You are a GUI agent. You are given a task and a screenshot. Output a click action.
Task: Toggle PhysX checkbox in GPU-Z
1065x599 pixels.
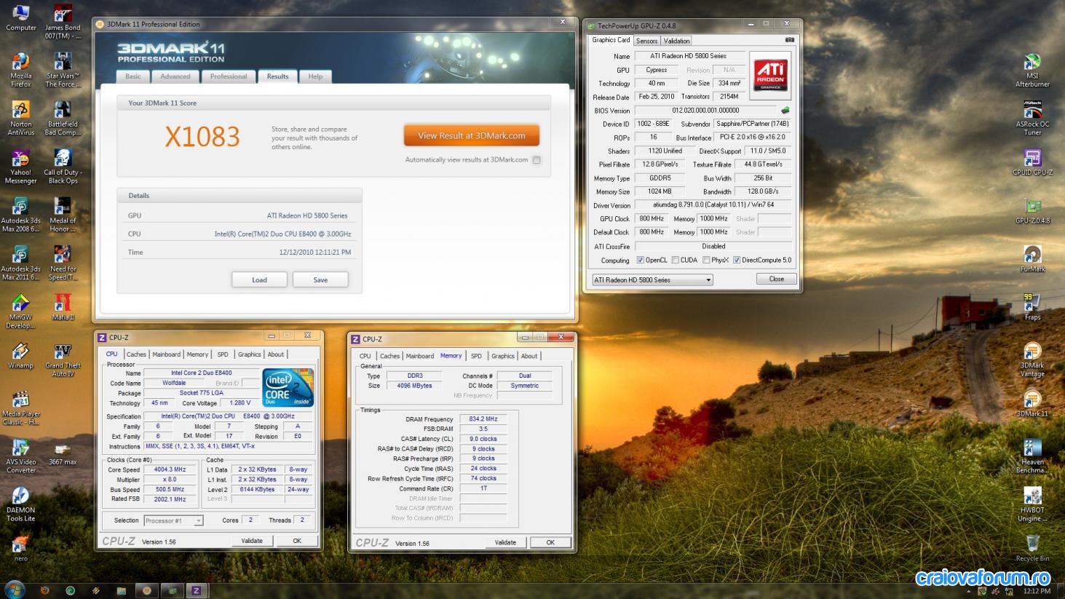706,260
